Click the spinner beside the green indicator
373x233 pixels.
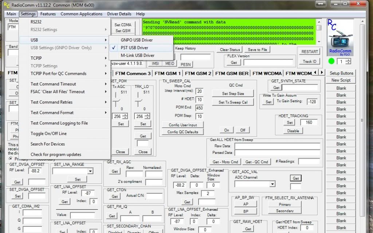coord(348,62)
